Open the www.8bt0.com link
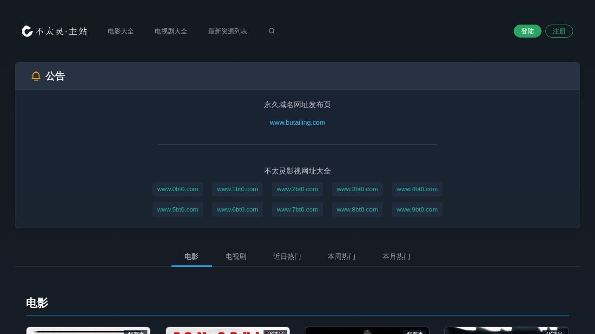Screen dimensions: 595x334 tap(357, 210)
